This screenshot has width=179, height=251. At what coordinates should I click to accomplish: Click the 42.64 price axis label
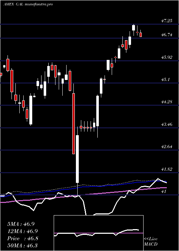coord(166,146)
